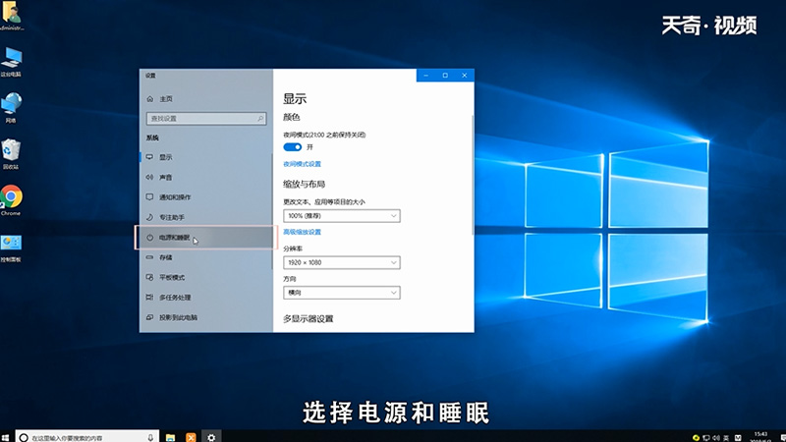The image size is (786, 442).
Task: Click the magnifier icon in 查找设置 box
Action: pos(260,118)
